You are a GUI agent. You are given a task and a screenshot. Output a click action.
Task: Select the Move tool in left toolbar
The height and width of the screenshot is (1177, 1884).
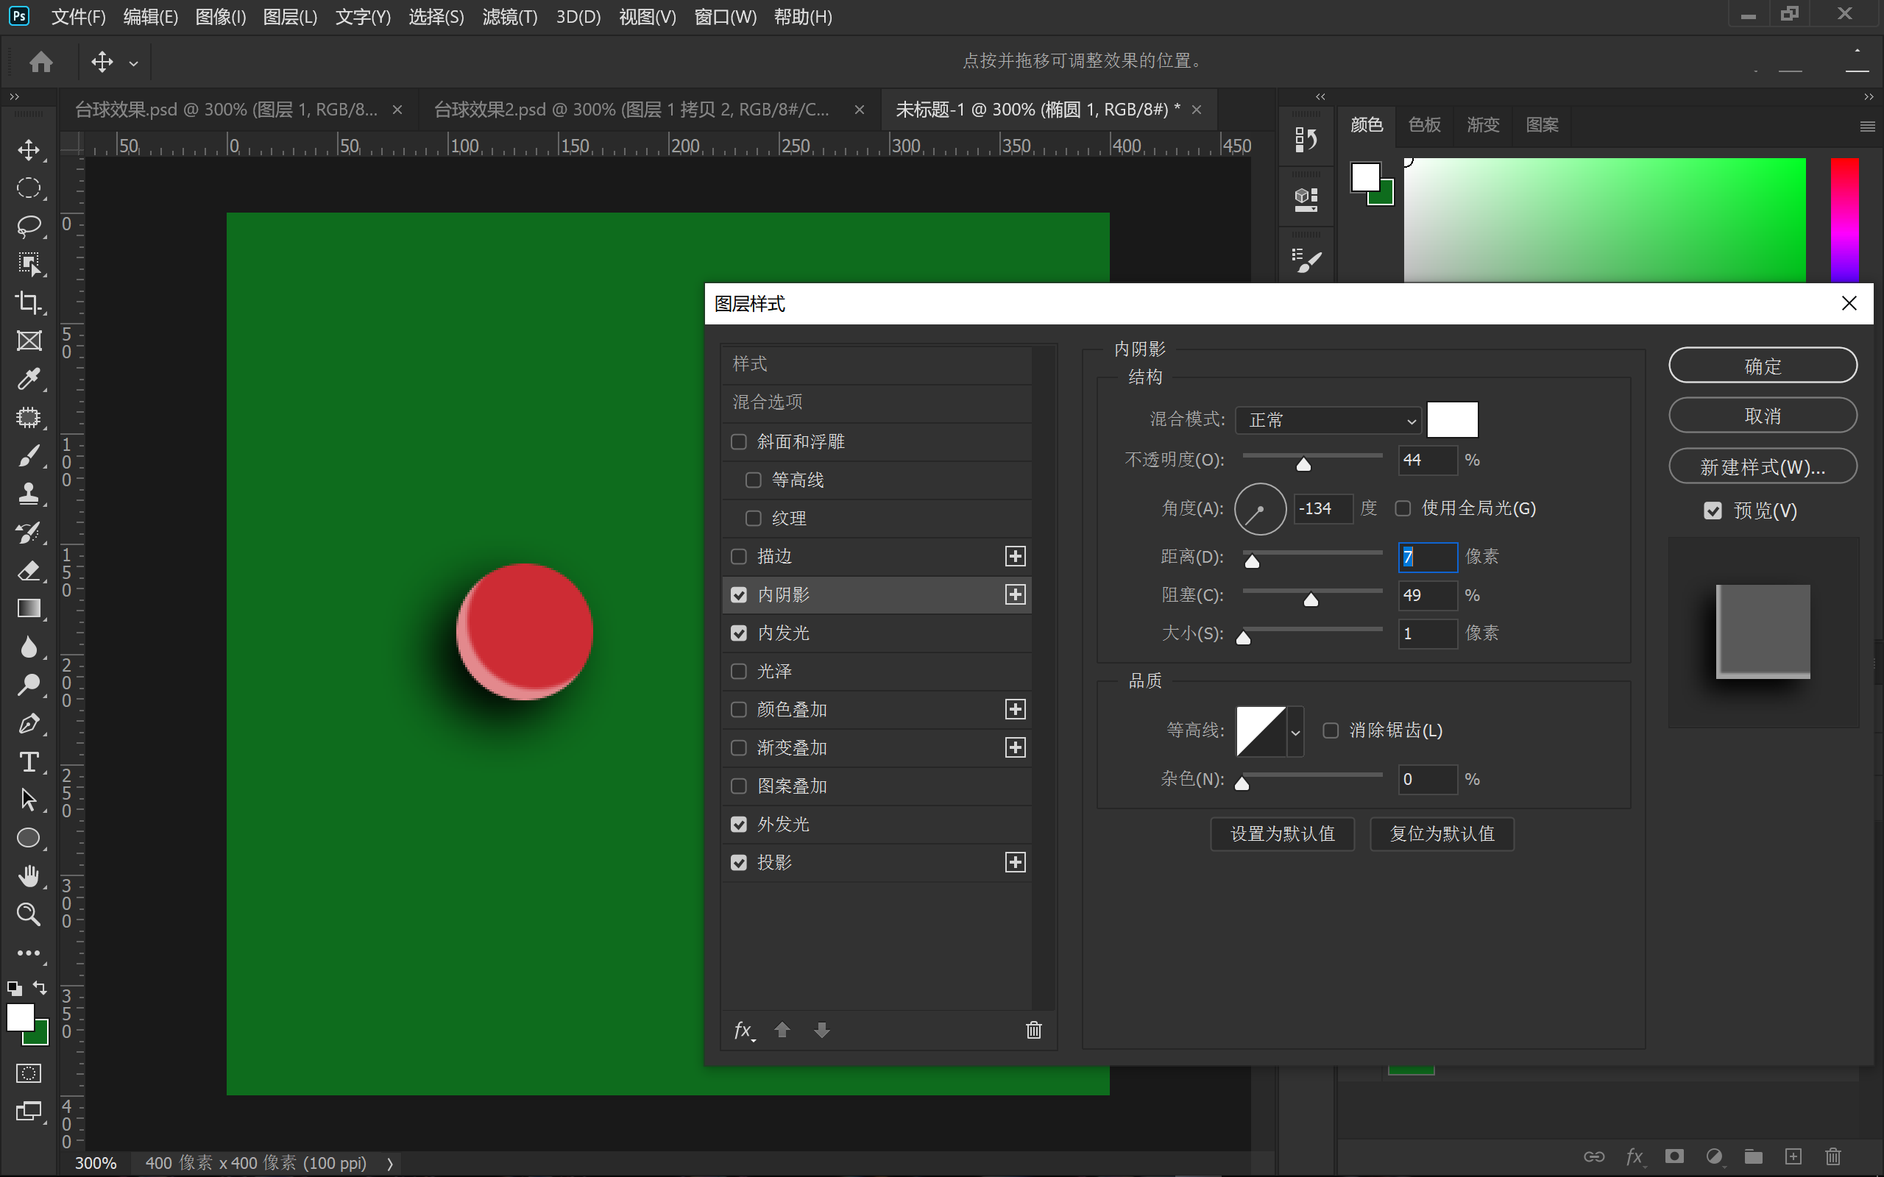coord(29,149)
